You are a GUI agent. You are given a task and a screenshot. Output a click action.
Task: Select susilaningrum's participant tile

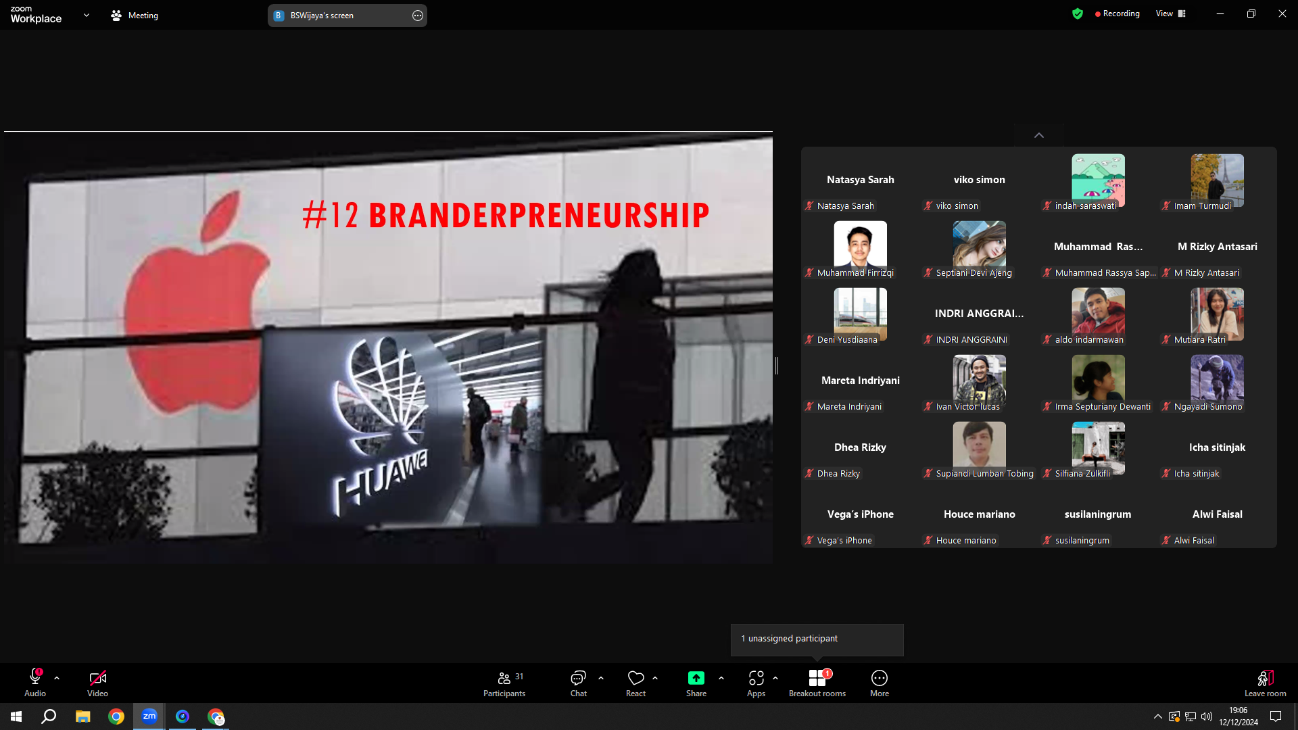[1099, 514]
